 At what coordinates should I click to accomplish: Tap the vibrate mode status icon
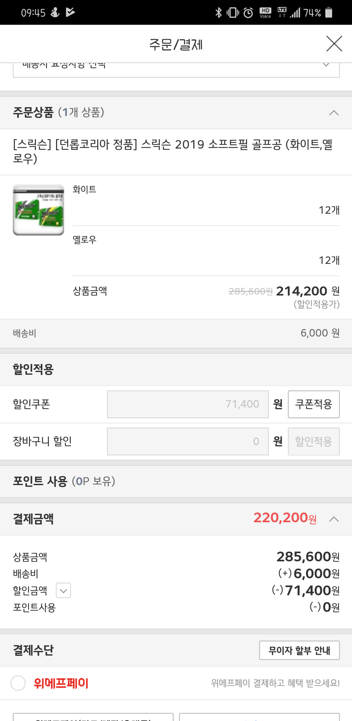[x=233, y=13]
